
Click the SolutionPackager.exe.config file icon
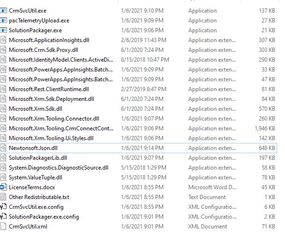point(3,217)
